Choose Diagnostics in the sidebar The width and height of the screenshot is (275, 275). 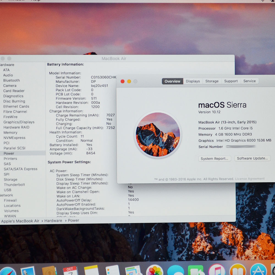pos(13,96)
